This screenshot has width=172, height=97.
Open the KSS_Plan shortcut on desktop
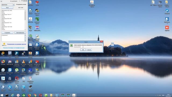click(x=30, y=63)
